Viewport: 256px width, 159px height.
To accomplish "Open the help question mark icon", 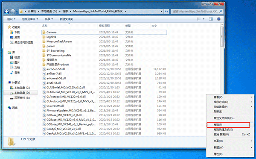I will (218, 19).
